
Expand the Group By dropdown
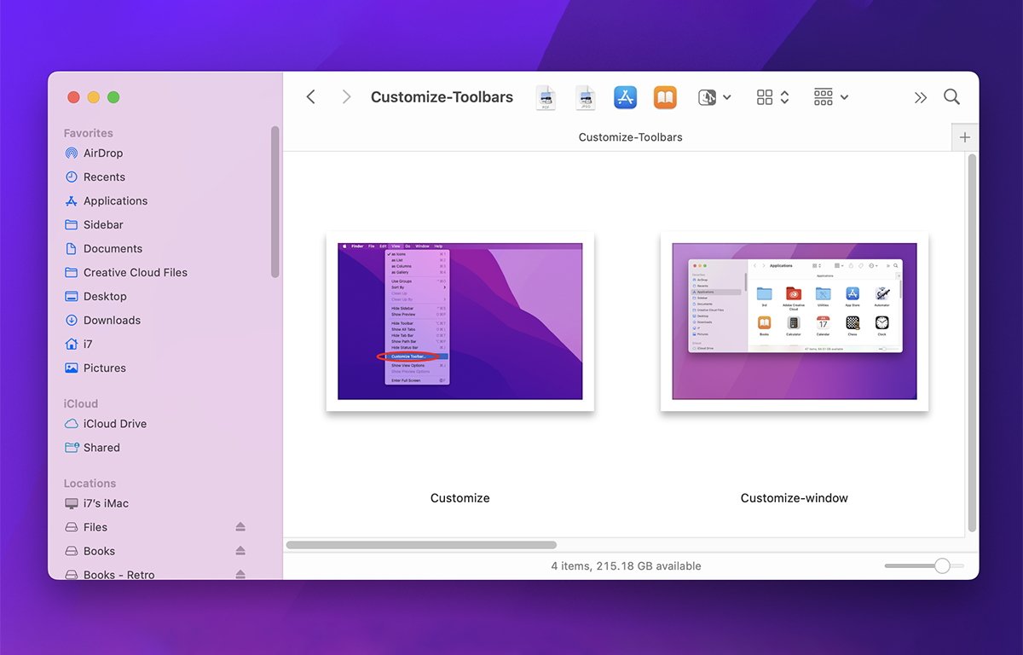tap(830, 97)
